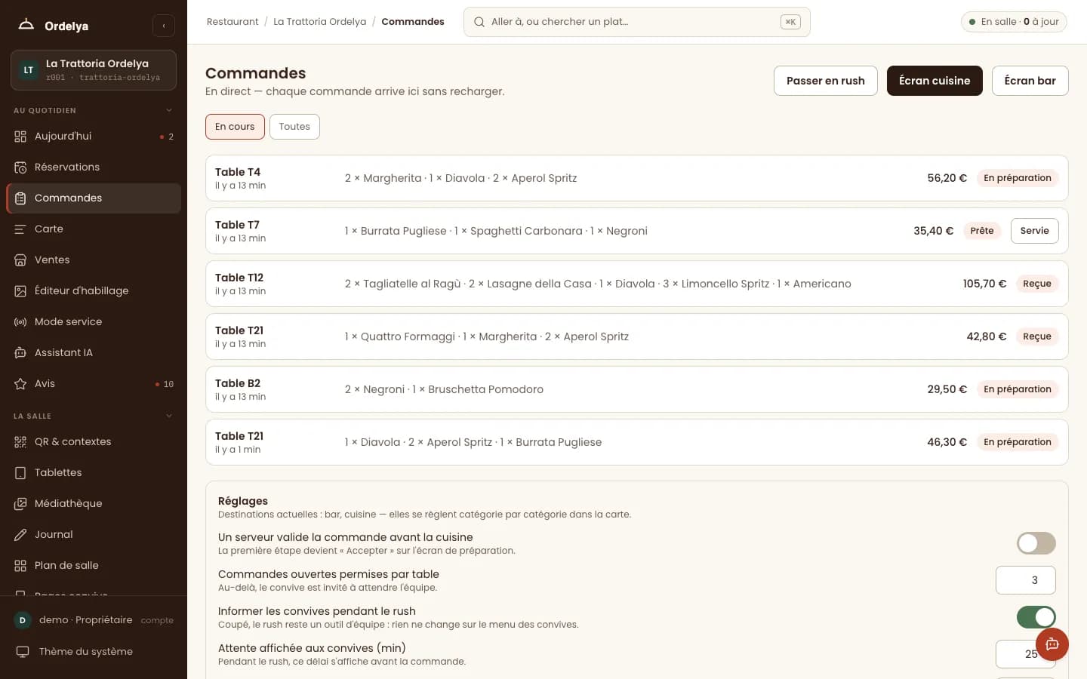
Task: Collapse the sidebar with the chevron button
Action: pos(164,26)
